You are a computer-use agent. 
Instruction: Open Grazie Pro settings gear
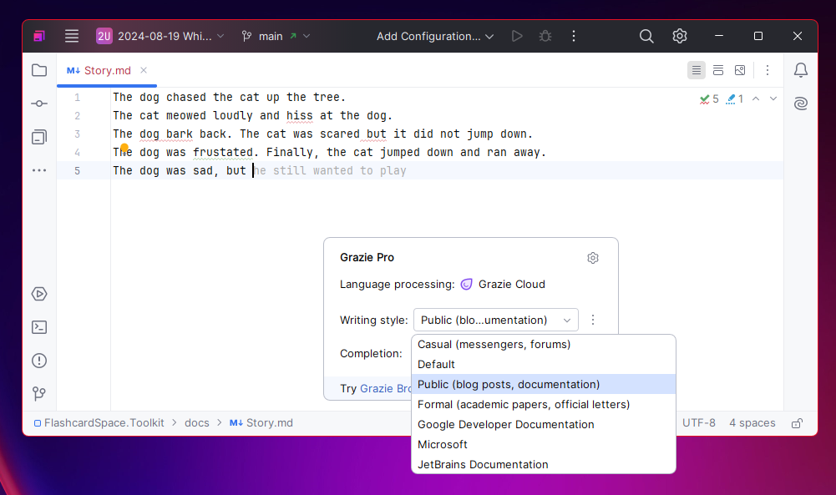coord(593,258)
